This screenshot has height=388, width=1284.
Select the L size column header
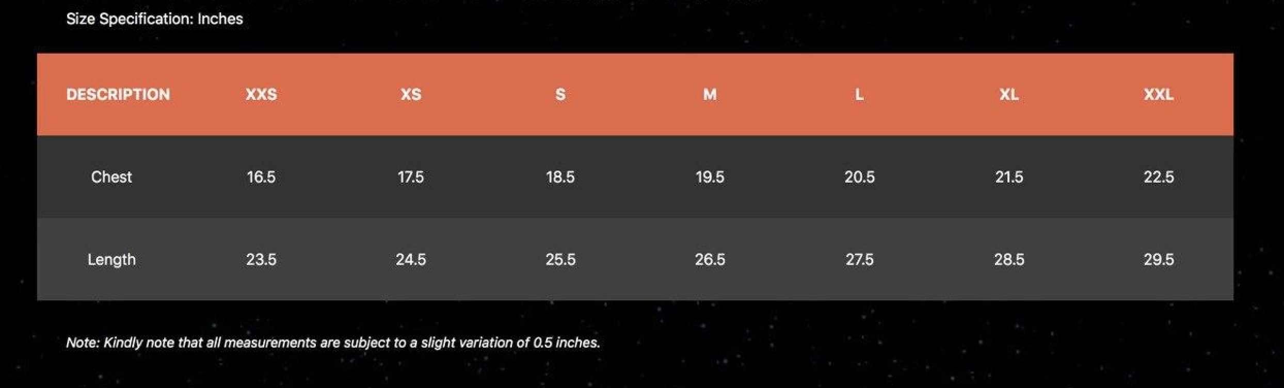click(859, 94)
